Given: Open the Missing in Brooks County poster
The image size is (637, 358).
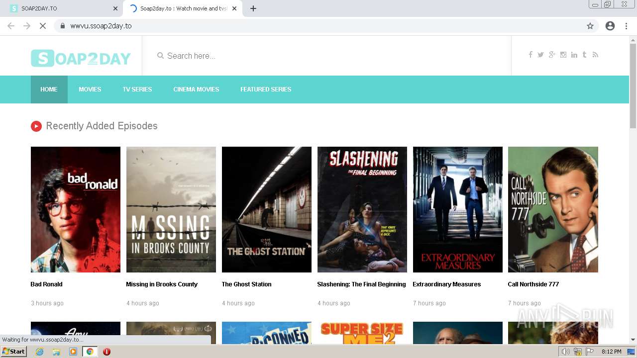Looking at the screenshot, I should click(171, 209).
